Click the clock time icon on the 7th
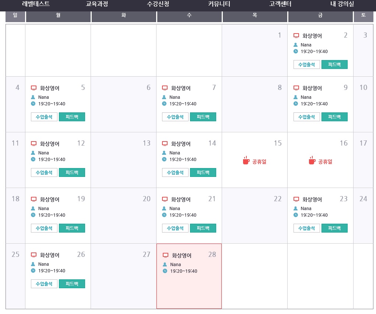376x314 pixels. click(x=164, y=104)
